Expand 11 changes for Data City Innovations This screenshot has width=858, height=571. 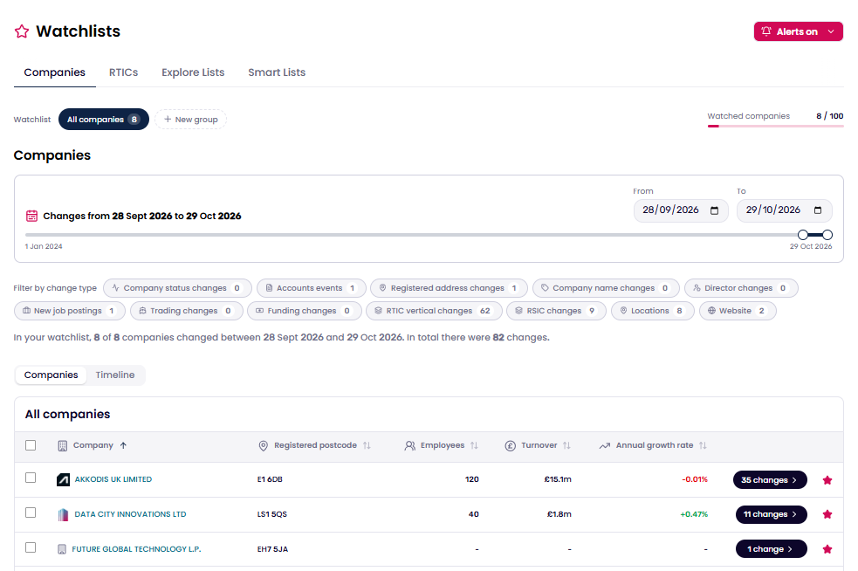pyautogui.click(x=771, y=514)
